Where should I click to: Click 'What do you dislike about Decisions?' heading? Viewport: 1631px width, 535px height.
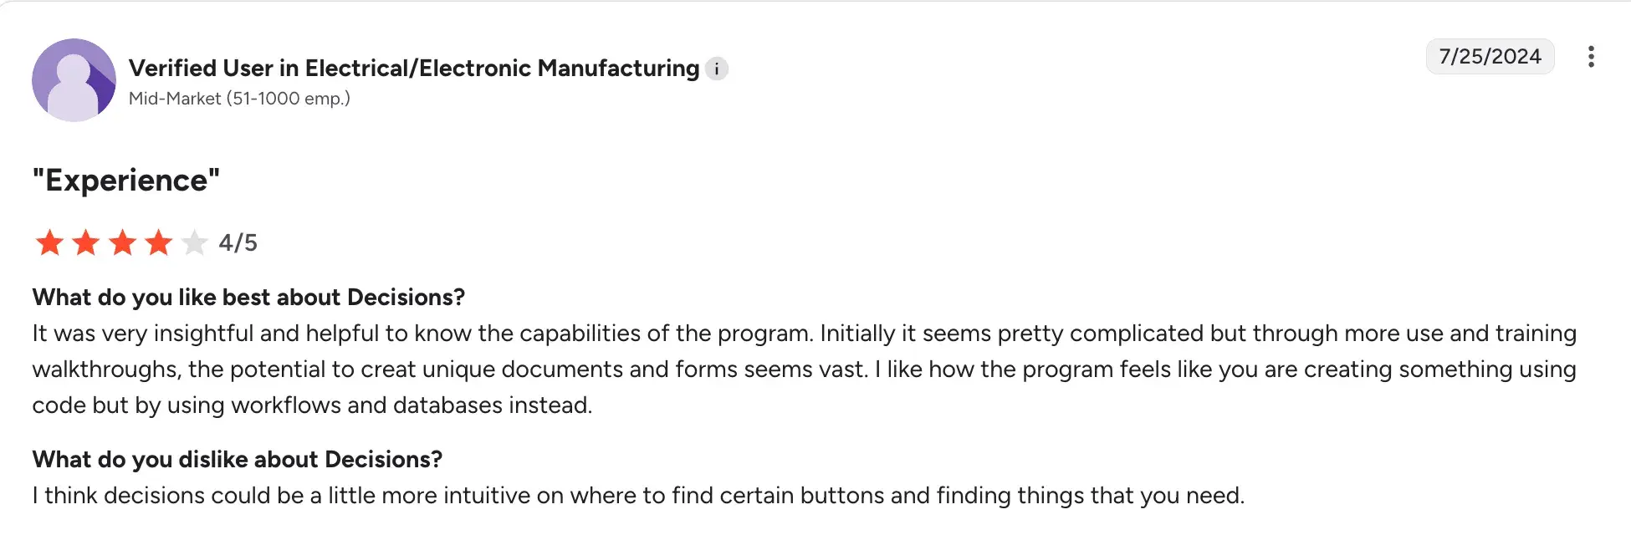coord(238,460)
